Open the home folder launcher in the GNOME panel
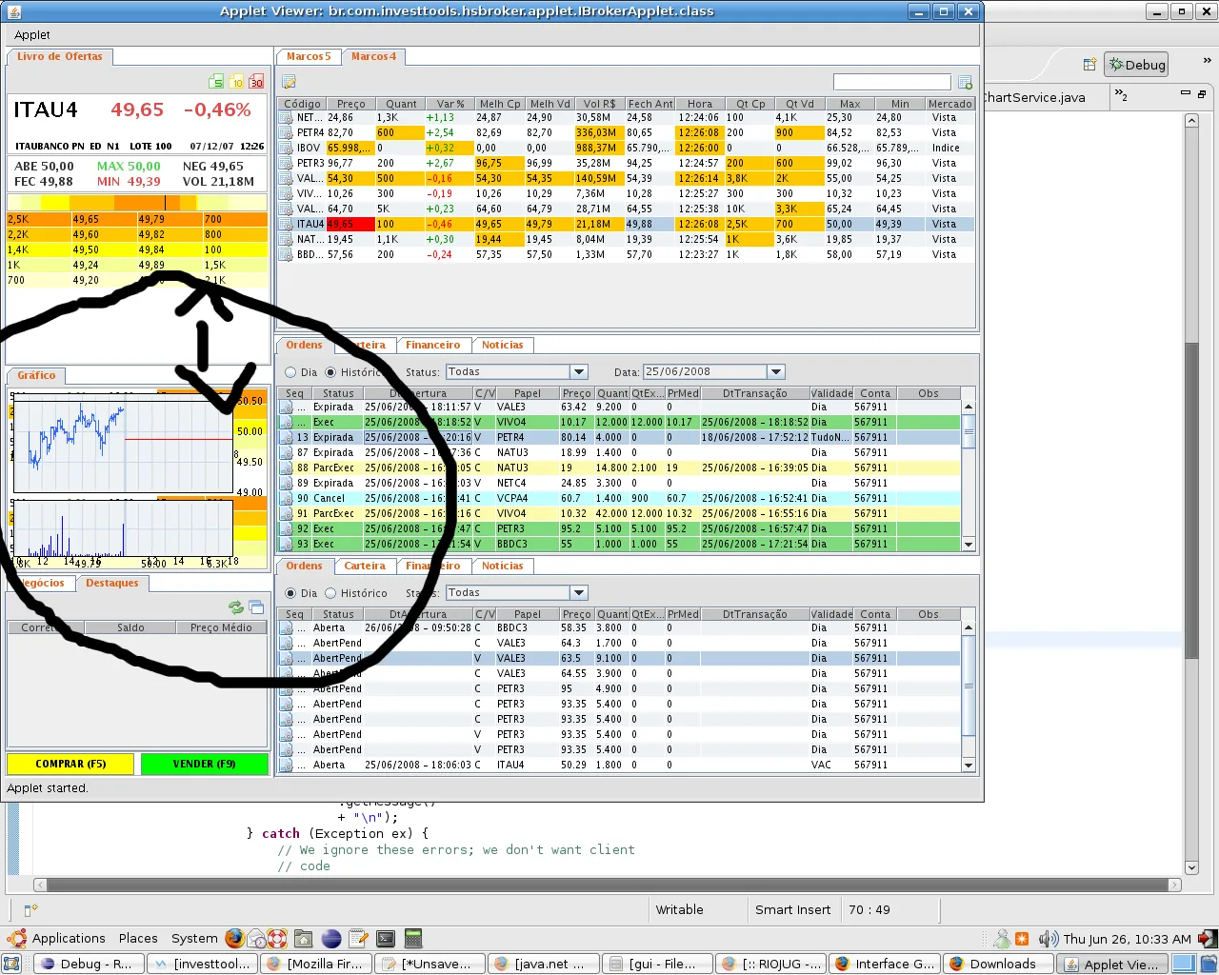Image resolution: width=1219 pixels, height=975 pixels. pyautogui.click(x=304, y=939)
